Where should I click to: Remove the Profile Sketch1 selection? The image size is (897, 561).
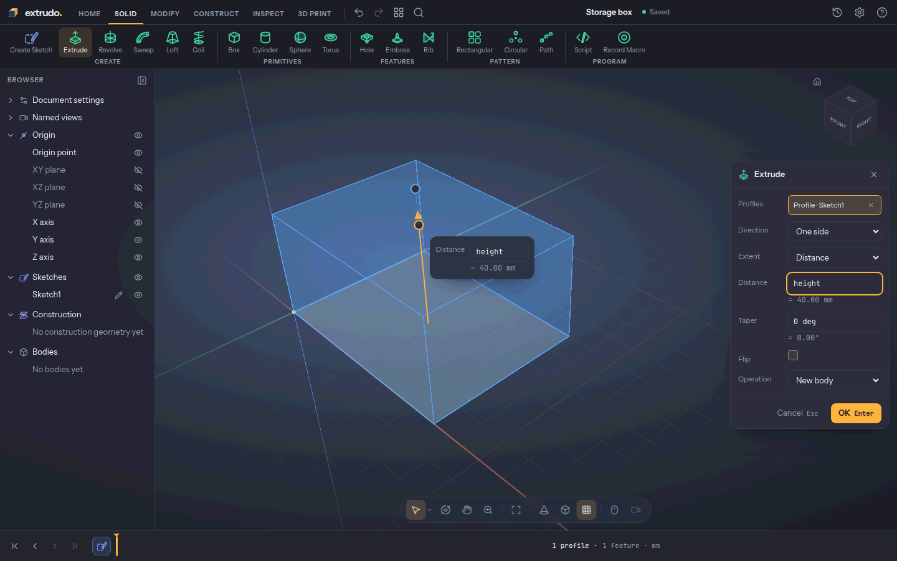[871, 205]
